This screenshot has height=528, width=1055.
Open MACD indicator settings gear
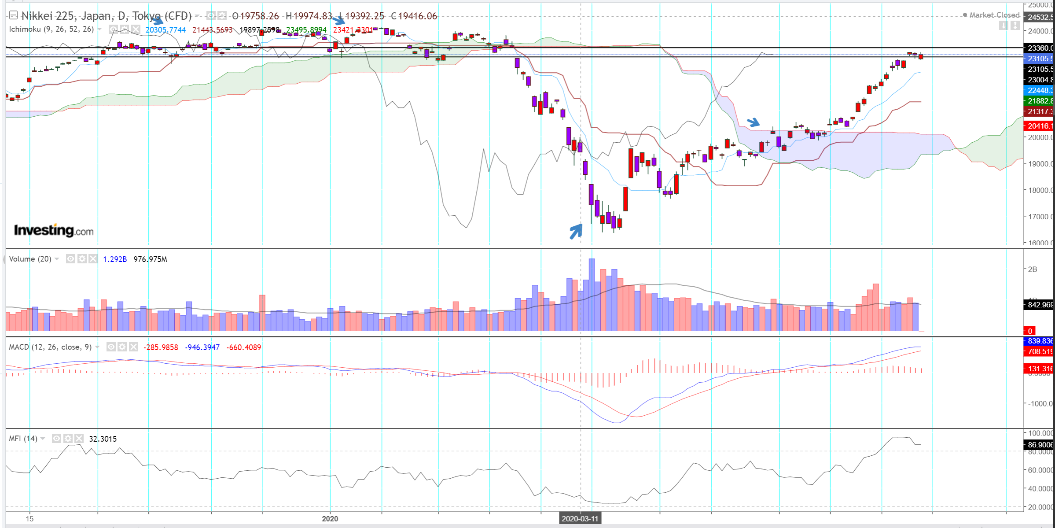(x=122, y=347)
